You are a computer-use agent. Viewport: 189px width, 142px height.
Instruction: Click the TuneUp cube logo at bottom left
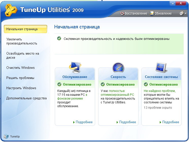(6, 136)
